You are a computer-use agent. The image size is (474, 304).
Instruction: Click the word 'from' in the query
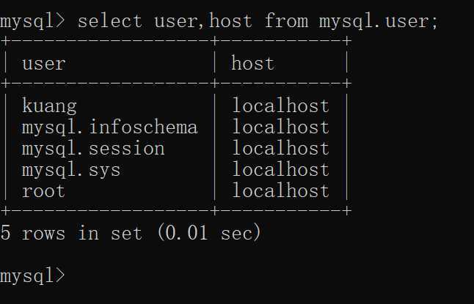286,21
